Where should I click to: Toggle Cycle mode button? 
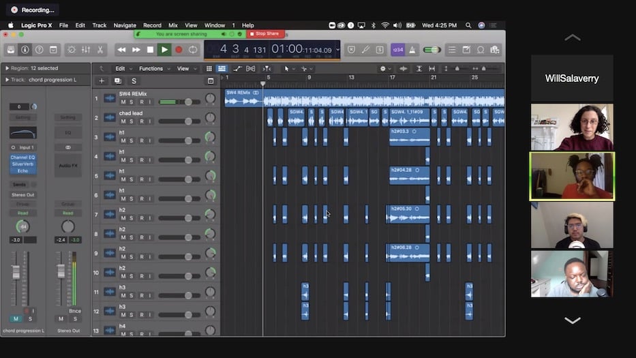click(193, 50)
